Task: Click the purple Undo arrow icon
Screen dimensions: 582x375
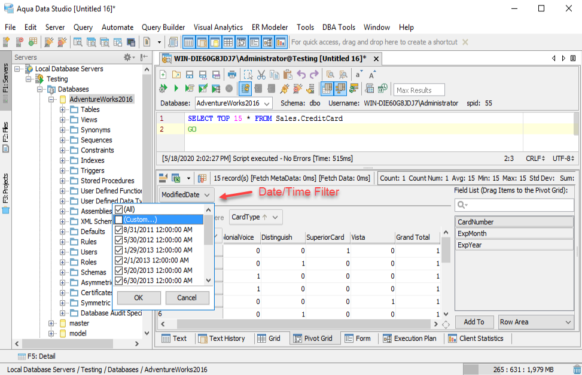Action: pos(301,75)
